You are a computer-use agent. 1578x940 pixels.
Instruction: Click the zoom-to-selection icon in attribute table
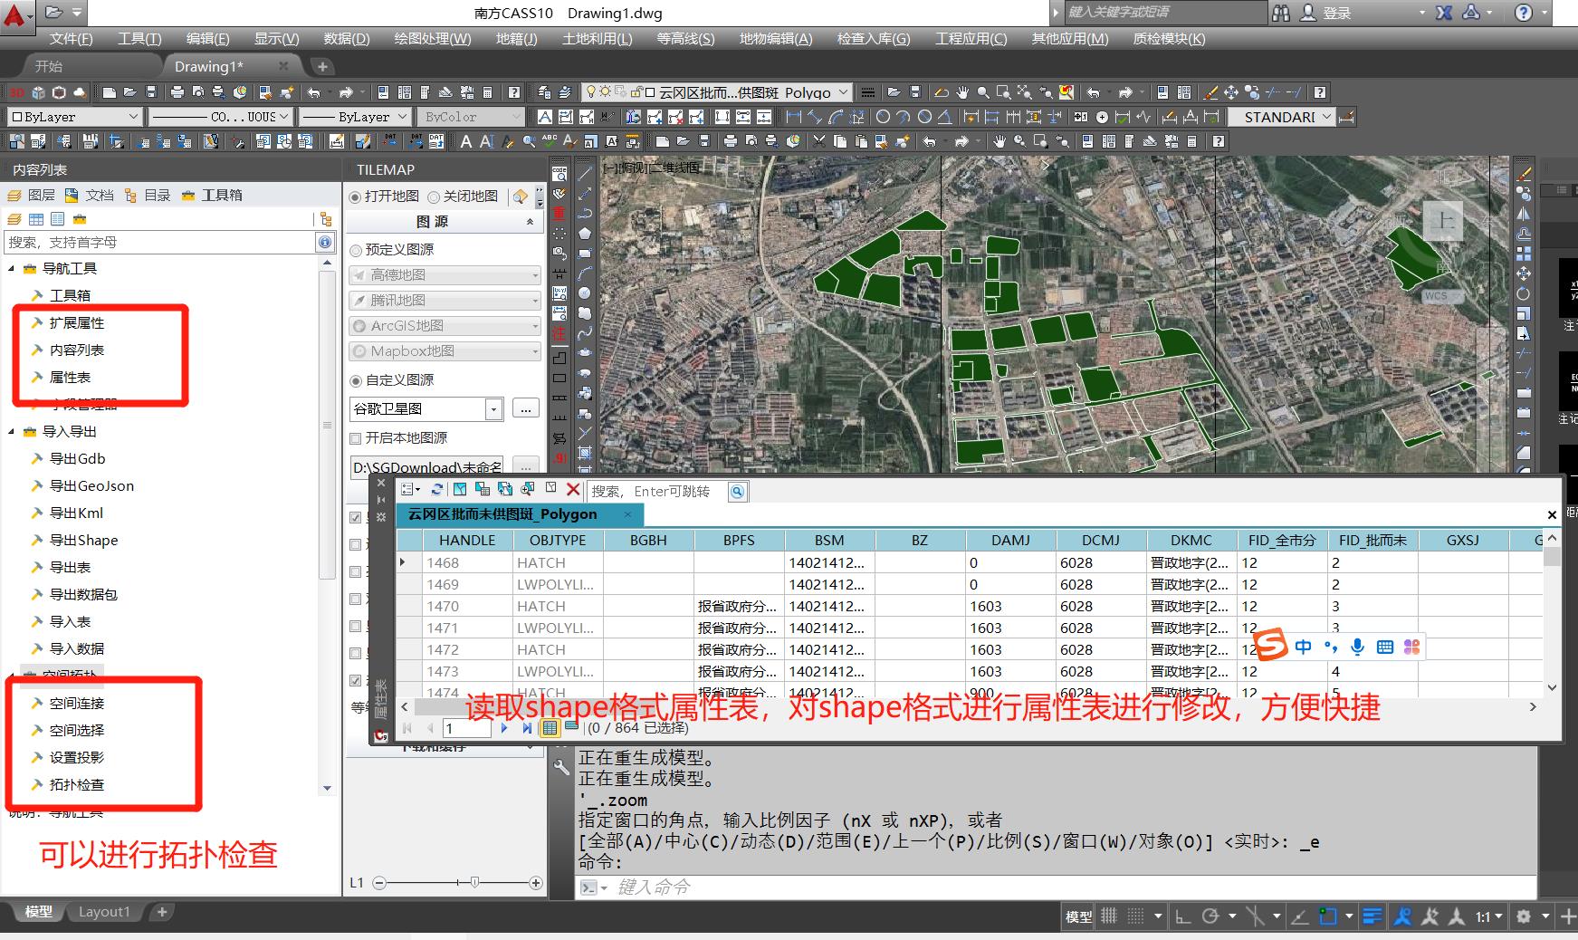click(528, 490)
